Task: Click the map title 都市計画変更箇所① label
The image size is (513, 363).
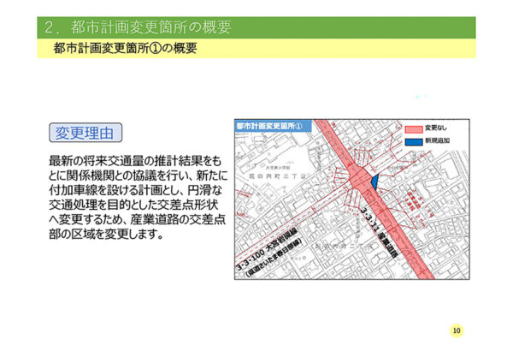Action: (x=270, y=126)
